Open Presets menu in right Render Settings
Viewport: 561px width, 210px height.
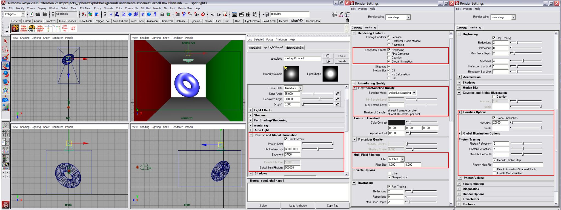(468, 9)
